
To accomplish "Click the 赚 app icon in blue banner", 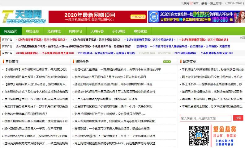I will pos(154,17).
